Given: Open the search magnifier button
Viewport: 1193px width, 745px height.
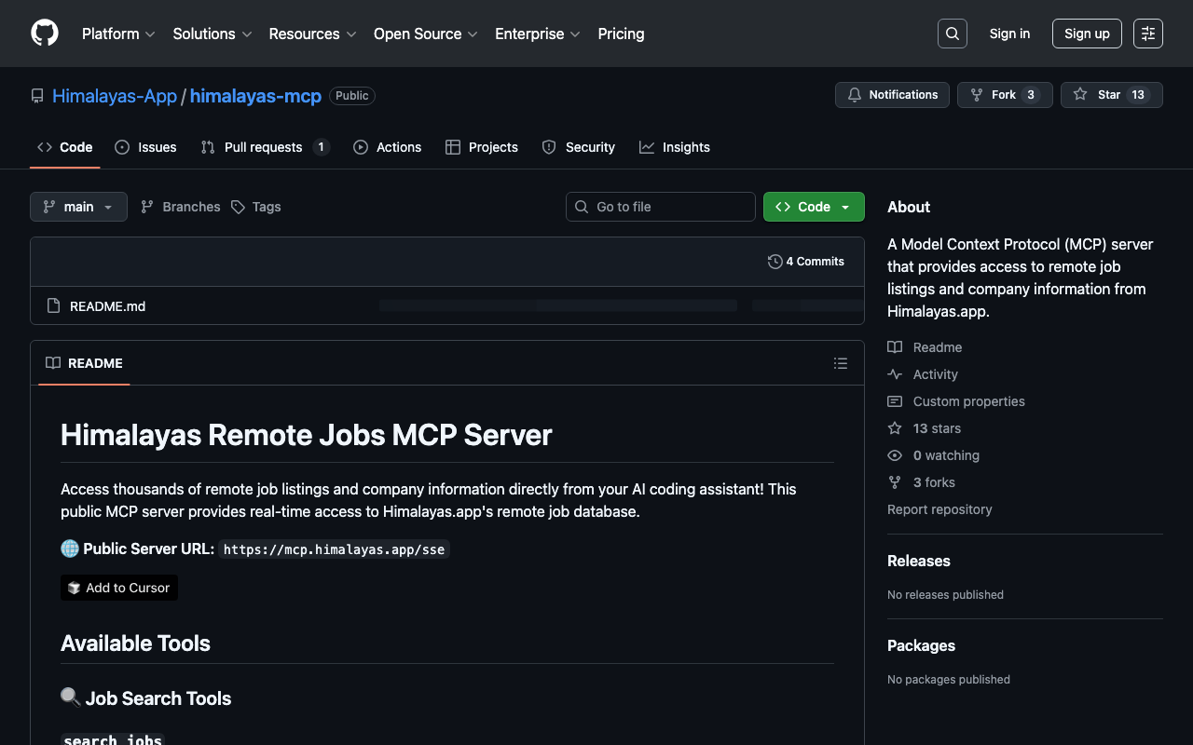Looking at the screenshot, I should click(952, 34).
